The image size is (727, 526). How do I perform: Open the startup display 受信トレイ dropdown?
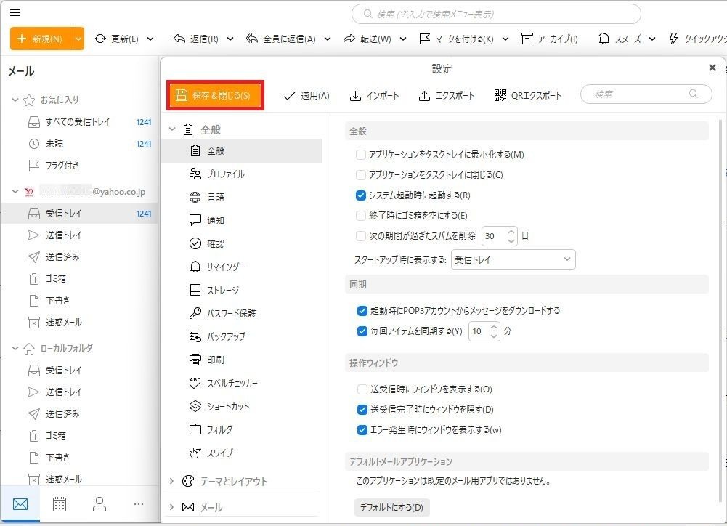click(513, 259)
